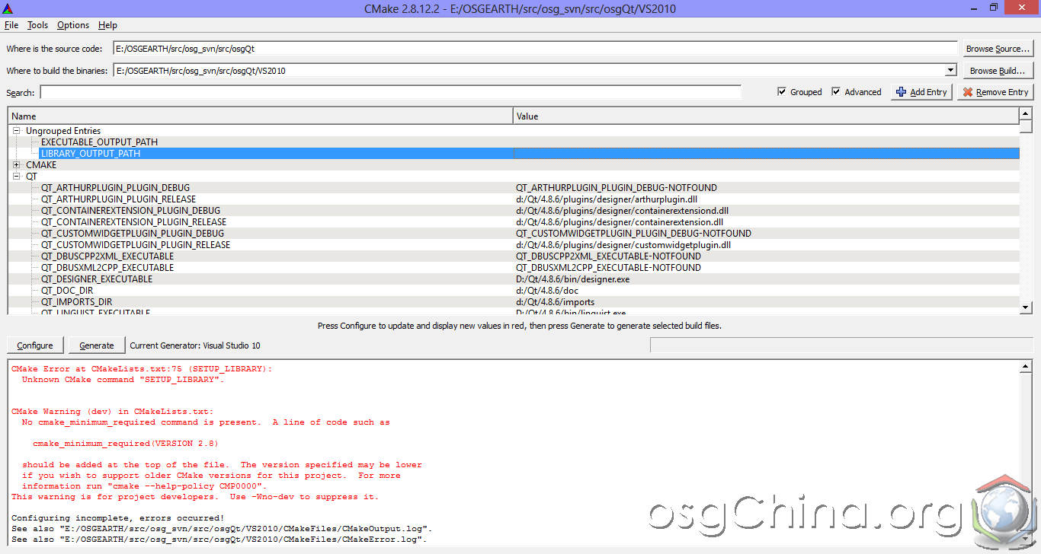Select the QT_CONTAINEREXTENSION_PLUGIN_DEBUG entry
The height and width of the screenshot is (554, 1041).
[130, 211]
